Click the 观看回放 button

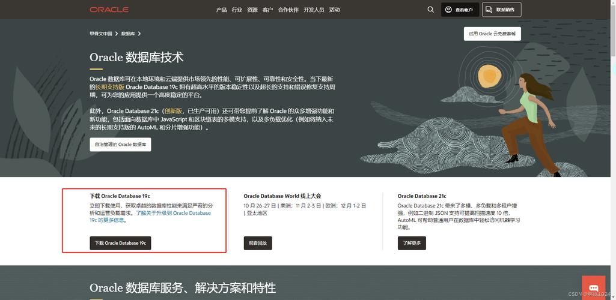tap(258, 243)
